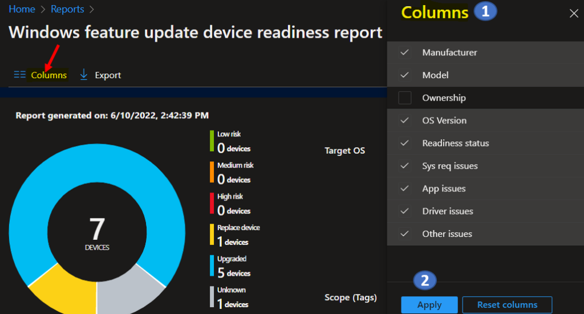Click the Apply button
This screenshot has width=584, height=314.
click(x=429, y=305)
